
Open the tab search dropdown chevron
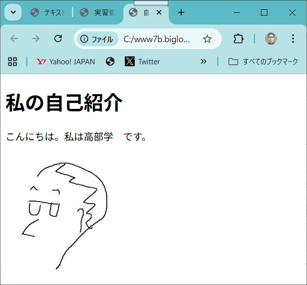[x=13, y=12]
